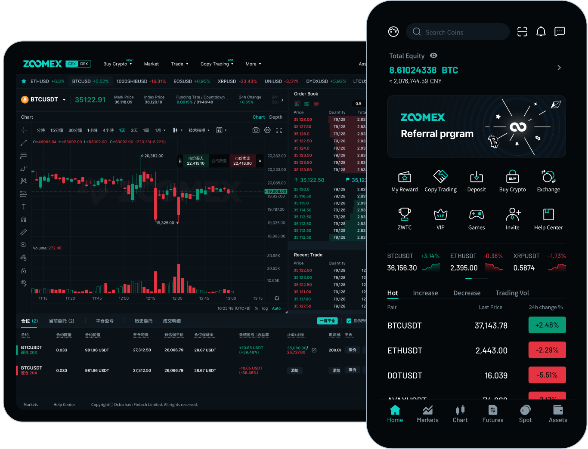Open the Market menu item
Screen dimensions: 588x449
(151, 64)
